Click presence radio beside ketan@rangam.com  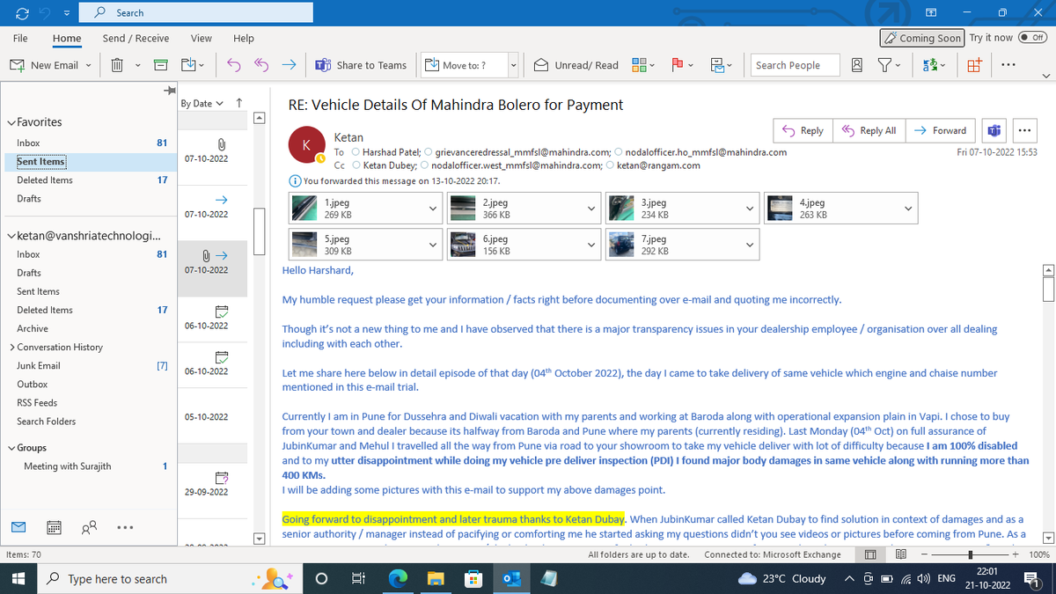[609, 165]
